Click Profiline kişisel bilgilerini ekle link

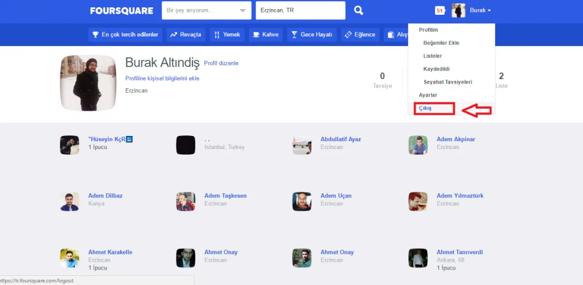(162, 79)
